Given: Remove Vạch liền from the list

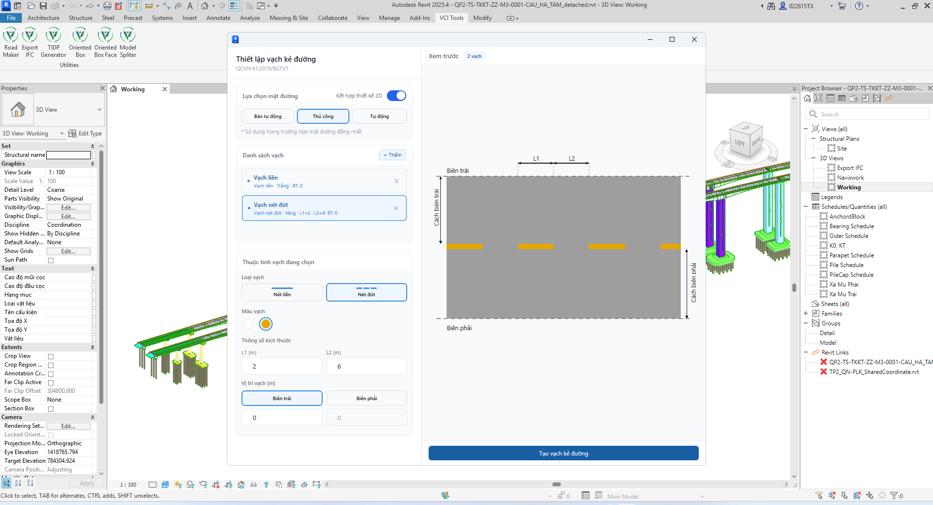Looking at the screenshot, I should [x=397, y=181].
